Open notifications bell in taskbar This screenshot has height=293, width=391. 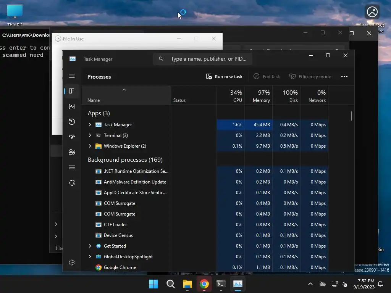click(x=381, y=284)
